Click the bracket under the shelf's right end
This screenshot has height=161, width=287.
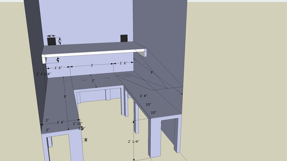(x=145, y=53)
